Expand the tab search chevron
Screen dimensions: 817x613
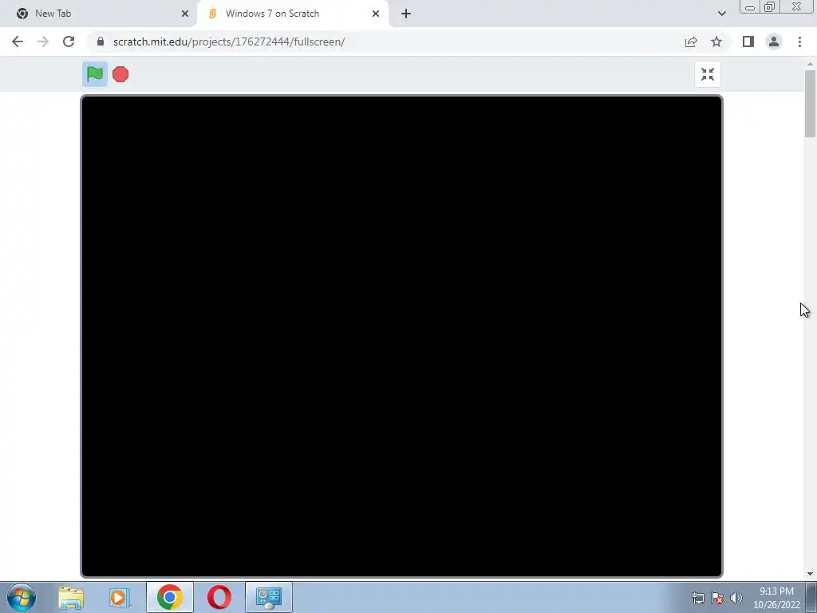click(x=721, y=14)
